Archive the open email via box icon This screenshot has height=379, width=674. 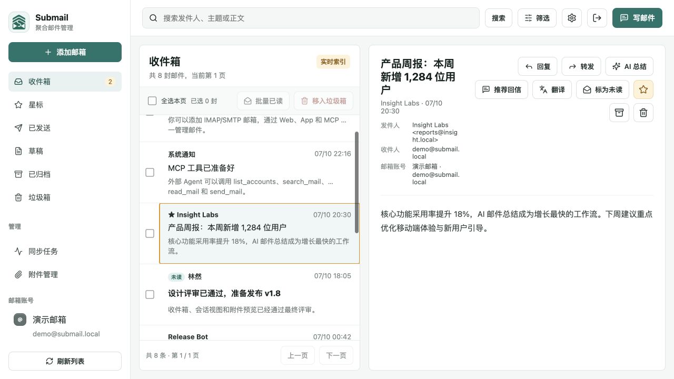(x=619, y=113)
